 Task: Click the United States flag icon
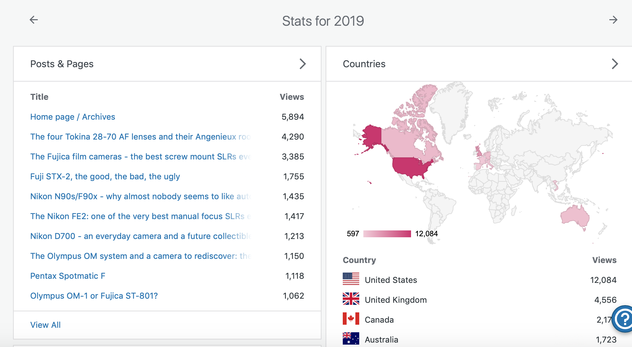point(351,279)
